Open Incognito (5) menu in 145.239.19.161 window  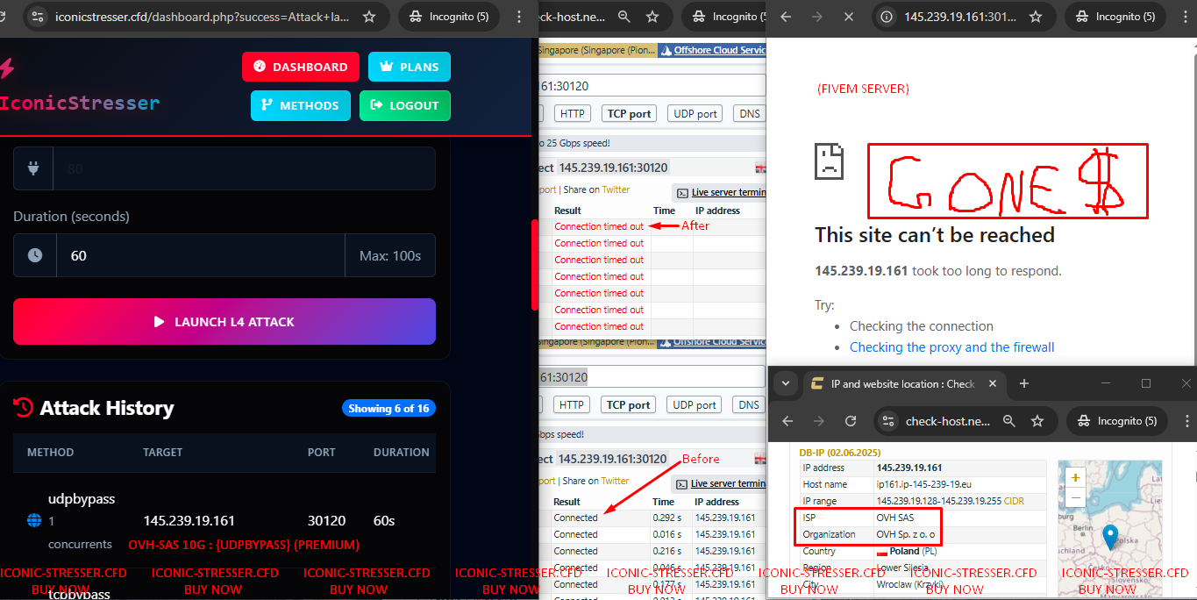tap(1114, 17)
